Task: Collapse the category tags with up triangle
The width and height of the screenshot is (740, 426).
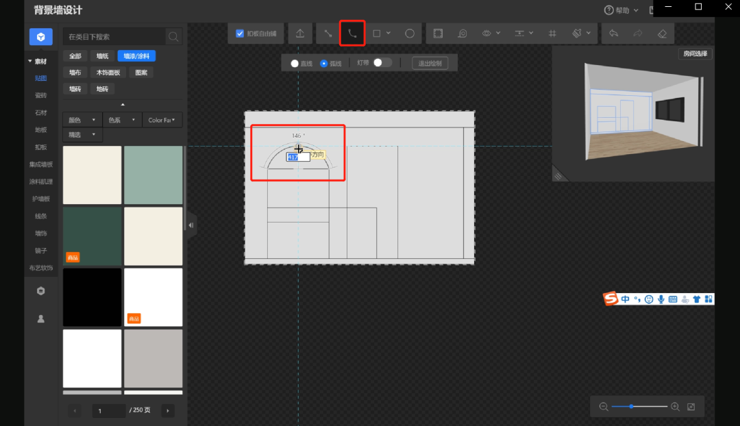Action: point(123,104)
